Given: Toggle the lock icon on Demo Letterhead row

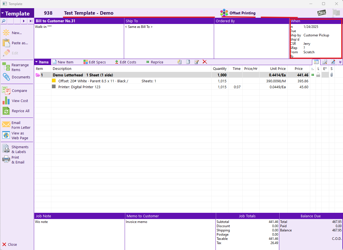Looking at the screenshot, I should [318, 75].
